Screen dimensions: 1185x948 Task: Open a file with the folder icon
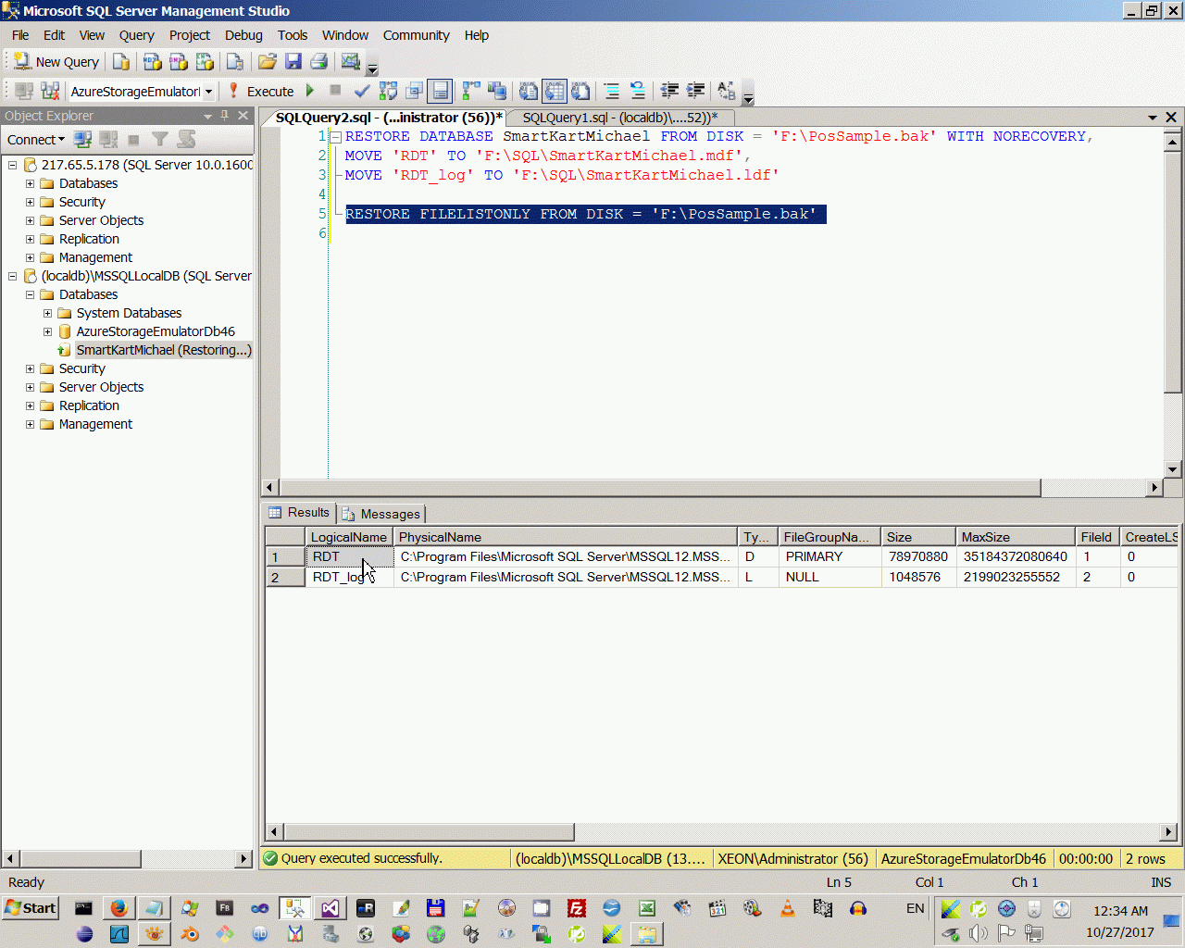[x=268, y=62]
